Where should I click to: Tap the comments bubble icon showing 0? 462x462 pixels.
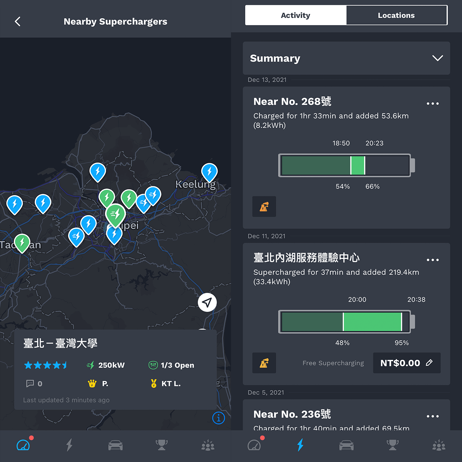tap(30, 383)
